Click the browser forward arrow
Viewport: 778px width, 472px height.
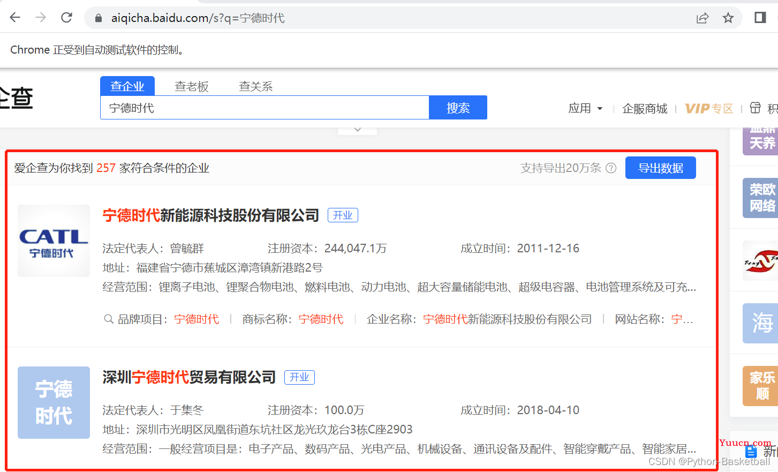(x=41, y=18)
